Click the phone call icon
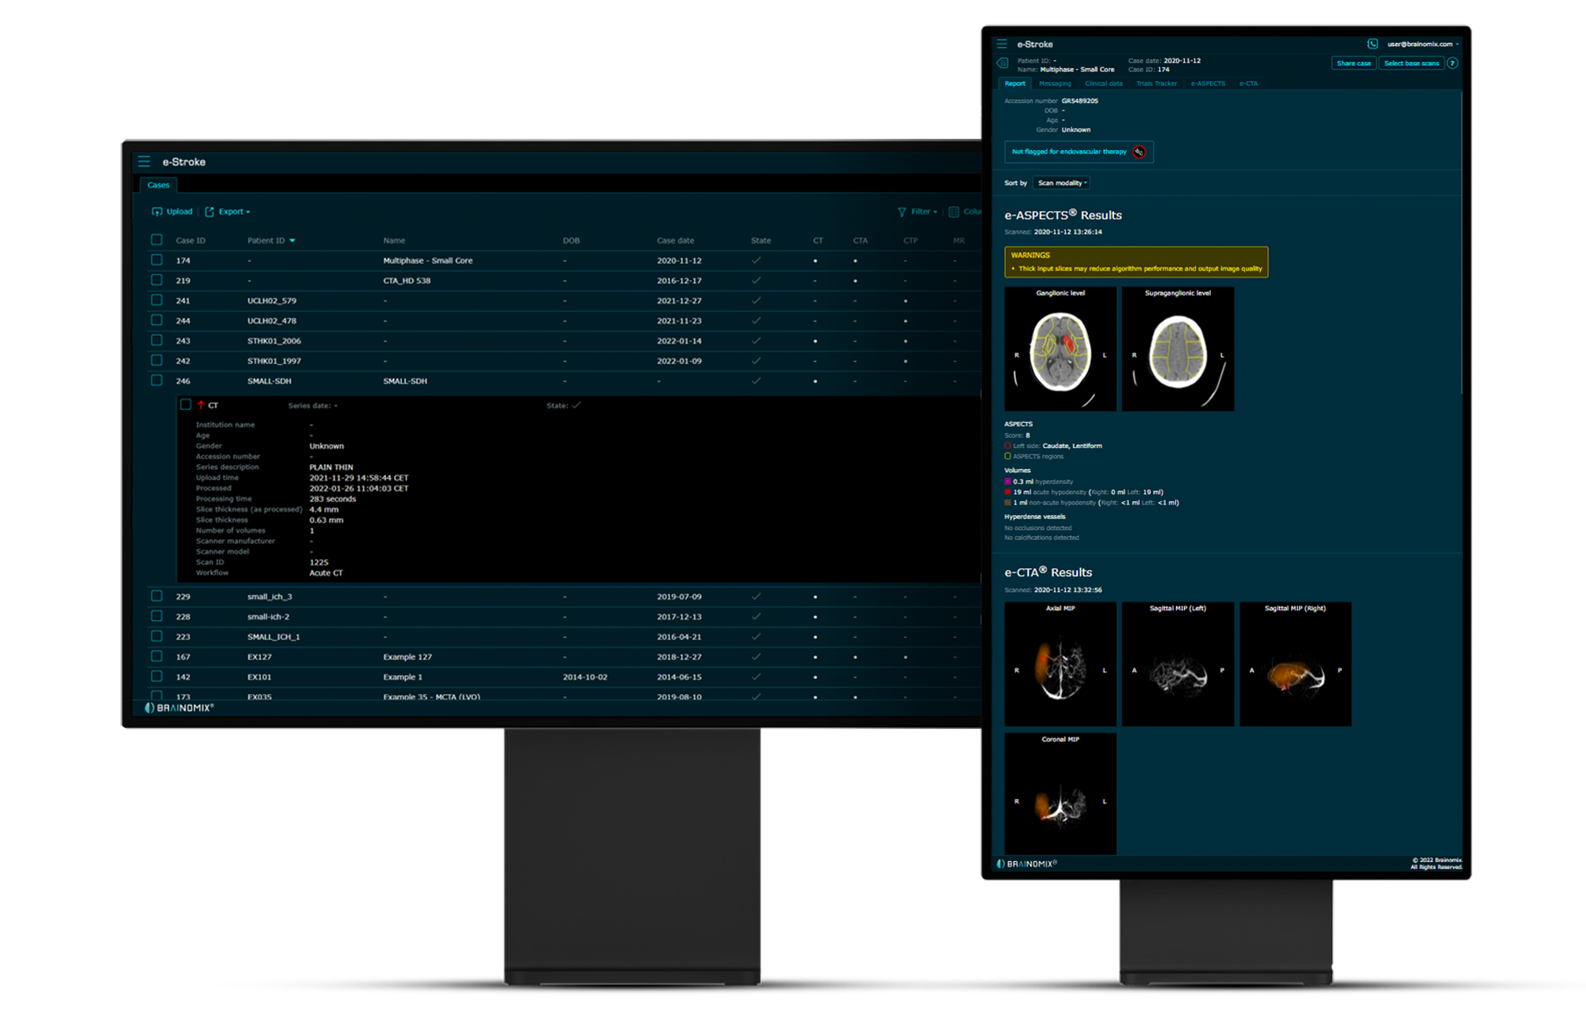This screenshot has width=1586, height=1020. pyautogui.click(x=1373, y=44)
